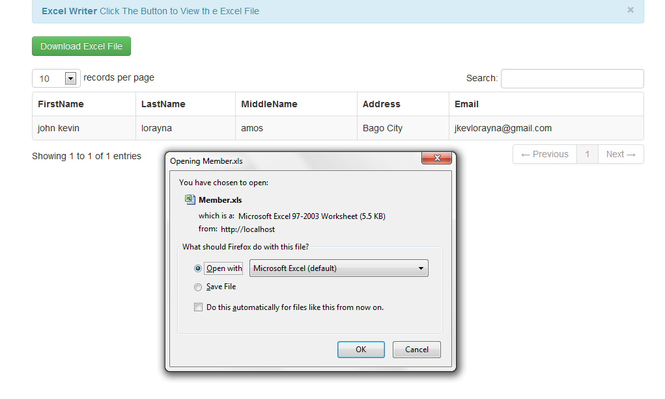The width and height of the screenshot is (665, 399).
Task: Click the 'Bago City' address cell
Action: click(403, 128)
